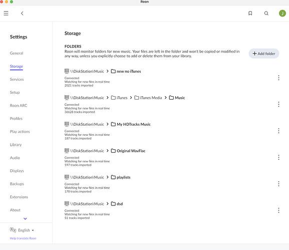Go back with the back arrow
289x250 pixels.
22,13
